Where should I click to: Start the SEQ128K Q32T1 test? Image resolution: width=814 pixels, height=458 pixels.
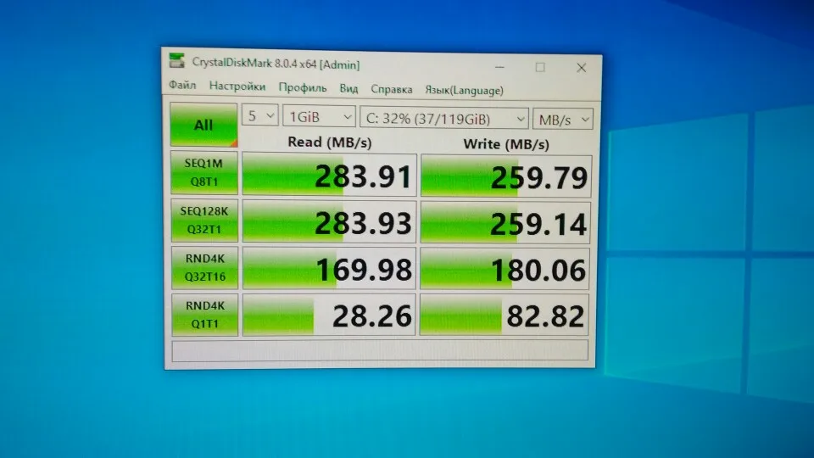[x=204, y=221]
